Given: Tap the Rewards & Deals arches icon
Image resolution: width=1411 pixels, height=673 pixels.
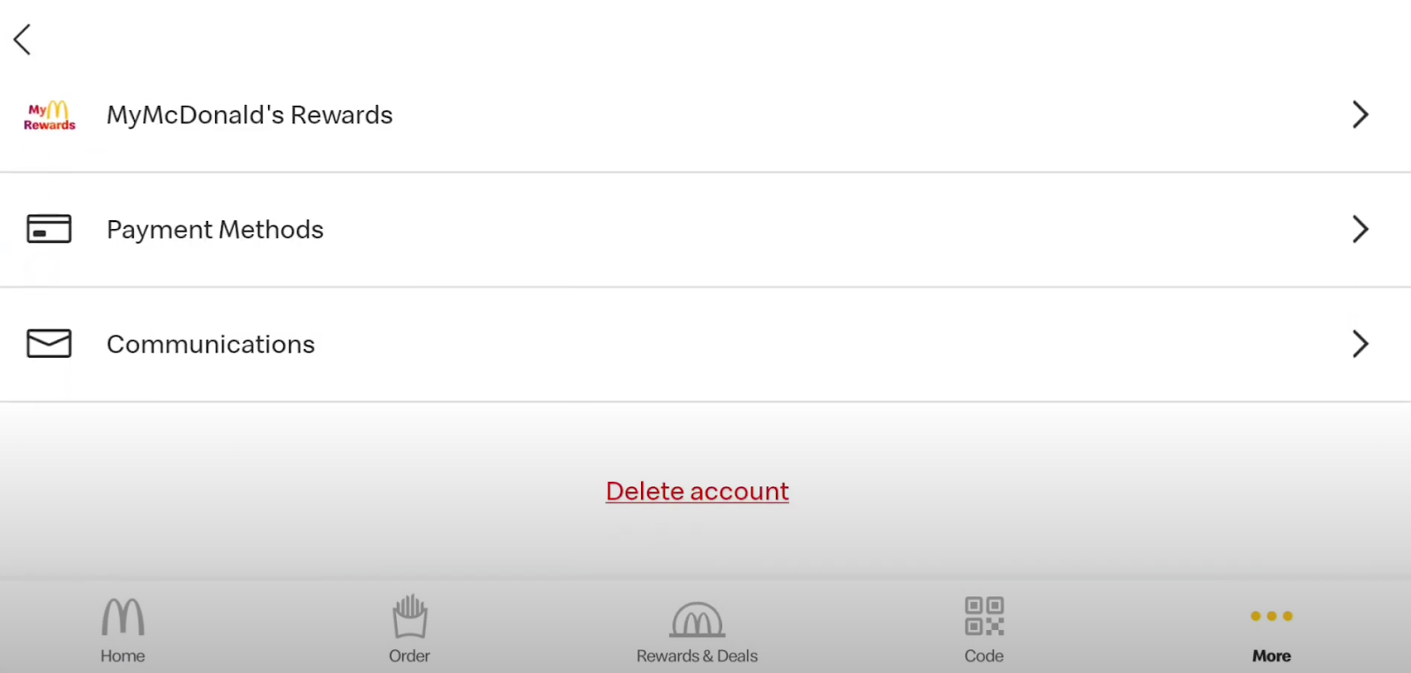Looking at the screenshot, I should tap(698, 619).
